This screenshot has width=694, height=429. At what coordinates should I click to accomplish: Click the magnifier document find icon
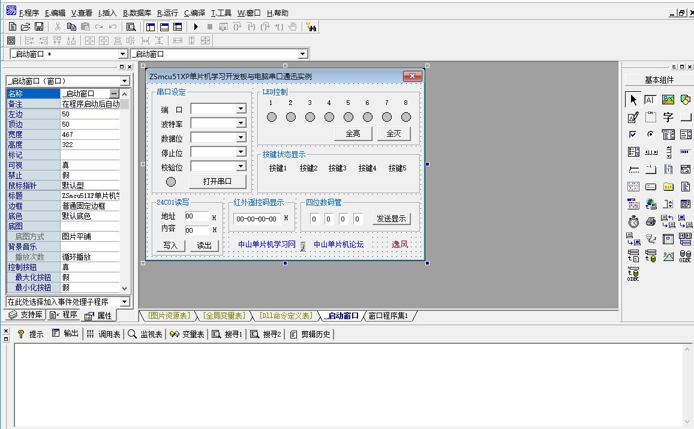coord(131,27)
